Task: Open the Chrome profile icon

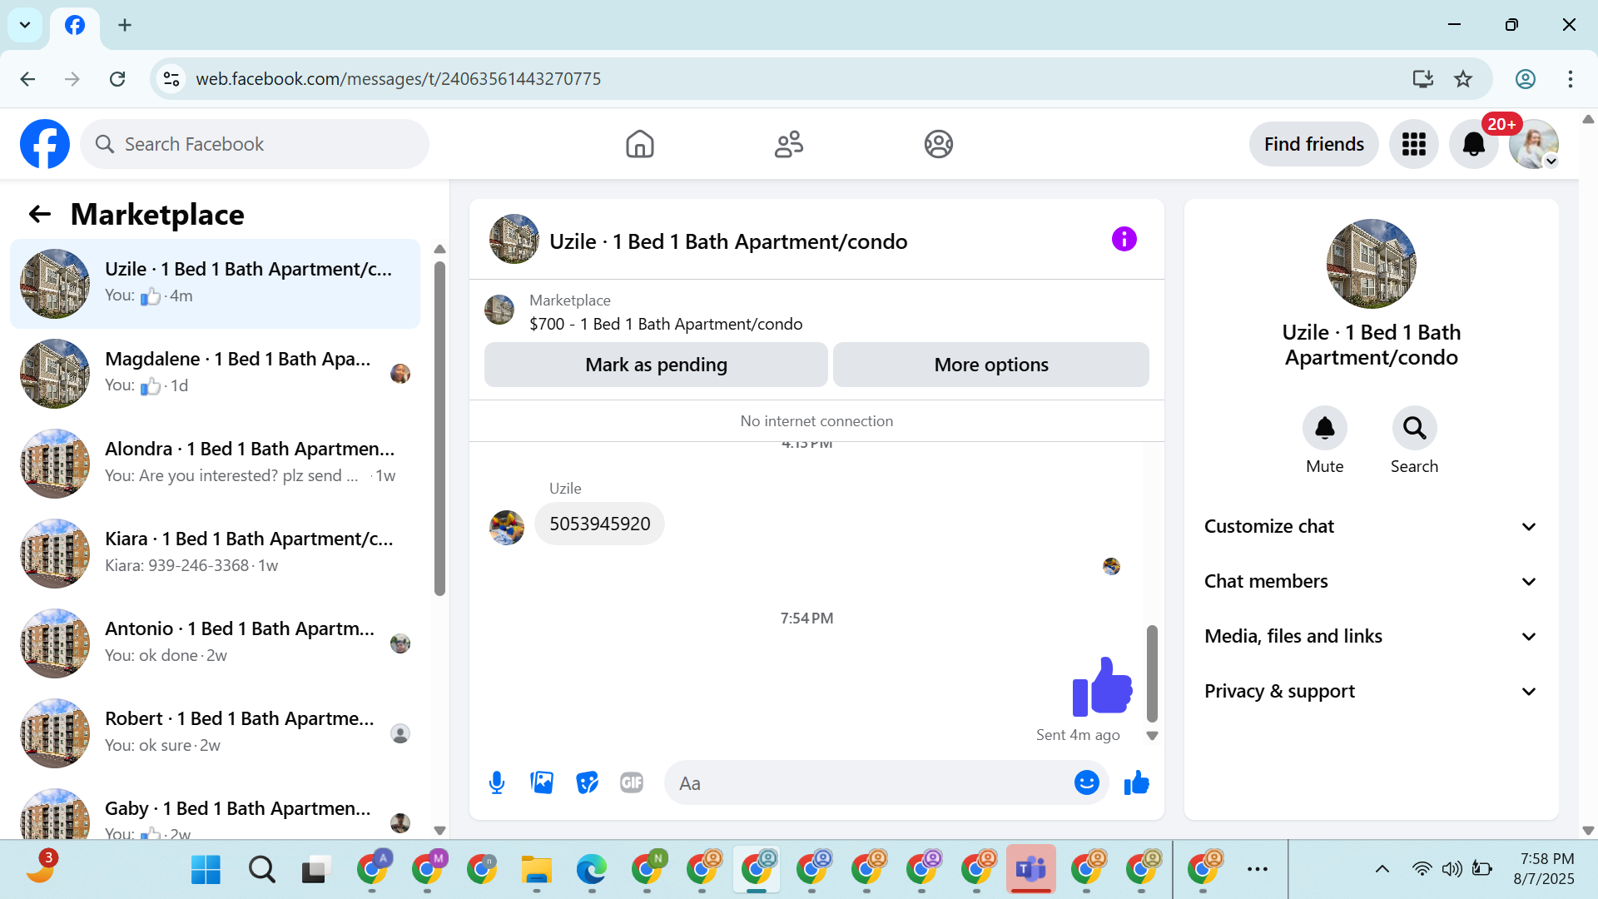Action: pyautogui.click(x=1525, y=79)
